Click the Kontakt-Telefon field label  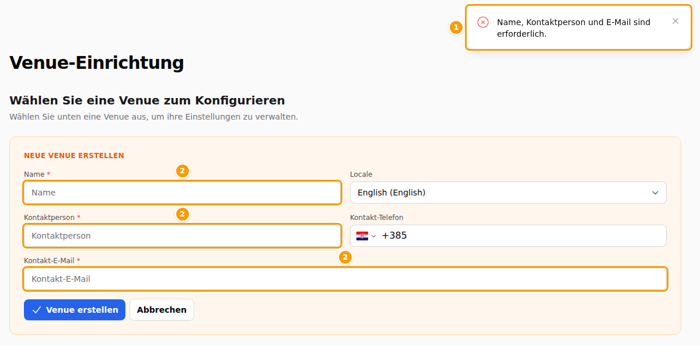click(x=377, y=218)
